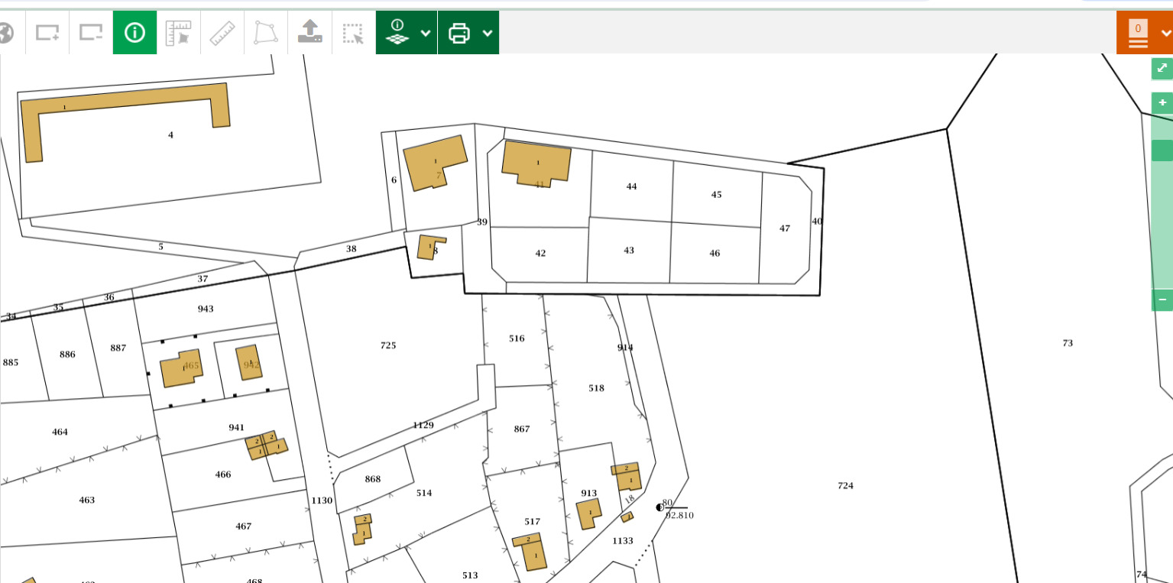Click the printer icon
Viewport: 1173px width, 583px height.
pos(459,33)
